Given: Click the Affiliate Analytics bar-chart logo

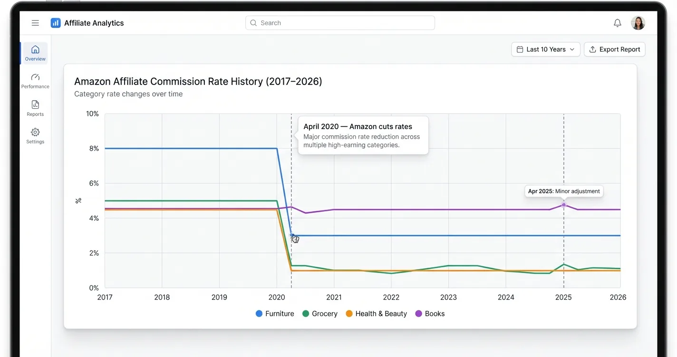Looking at the screenshot, I should click(56, 22).
